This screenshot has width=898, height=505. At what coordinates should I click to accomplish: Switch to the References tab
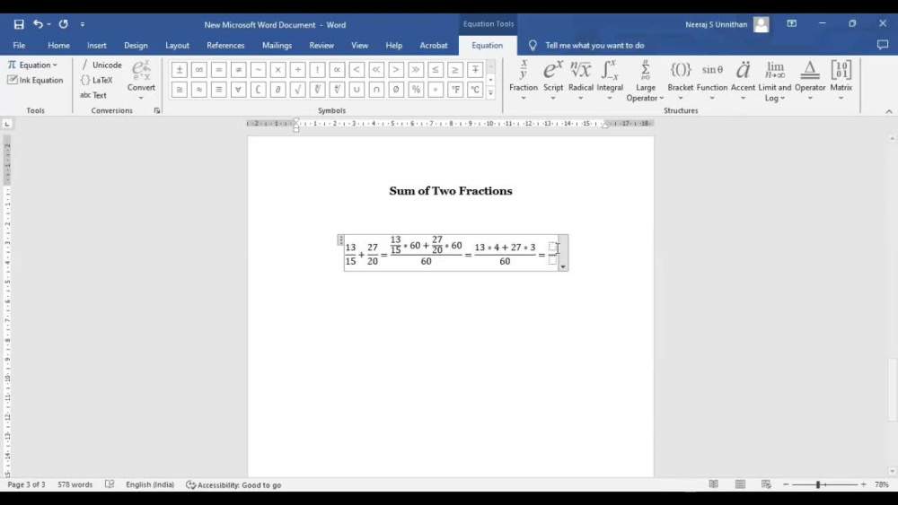tap(225, 45)
